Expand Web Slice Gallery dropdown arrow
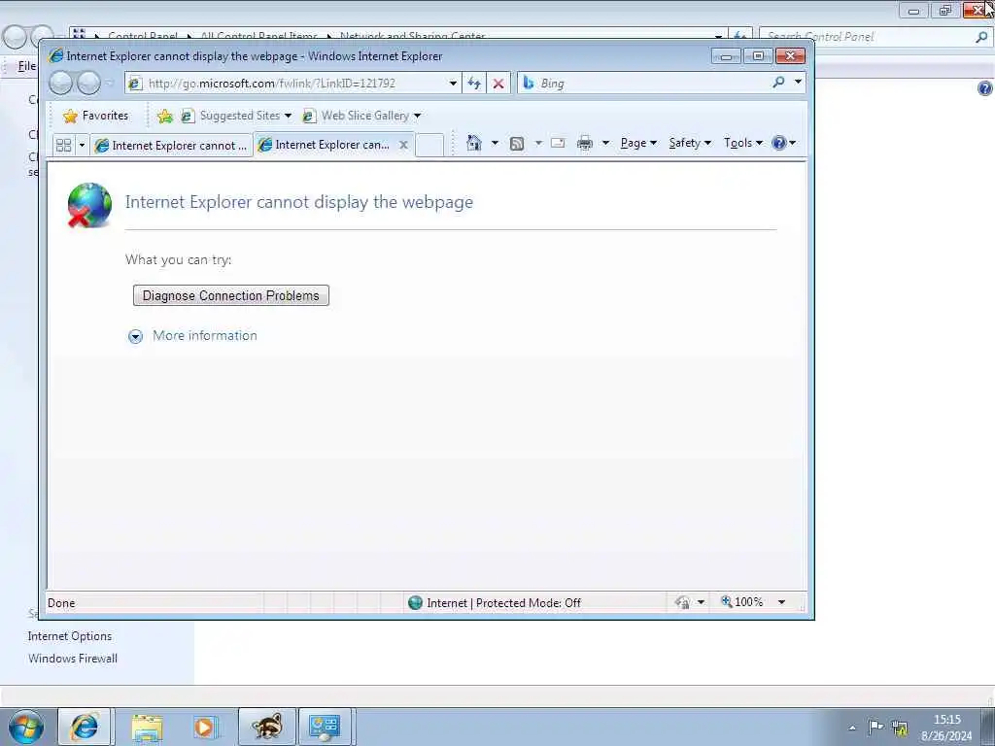This screenshot has height=746, width=995. (x=417, y=116)
